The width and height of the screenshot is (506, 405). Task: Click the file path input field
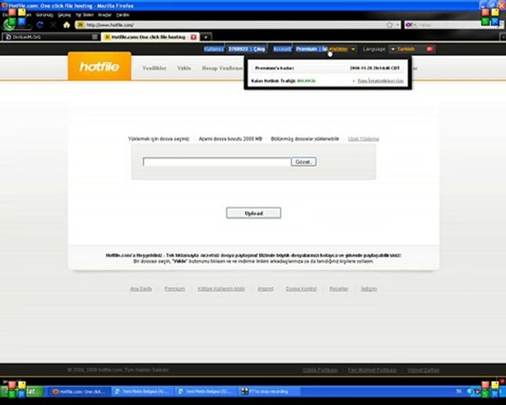coord(217,162)
